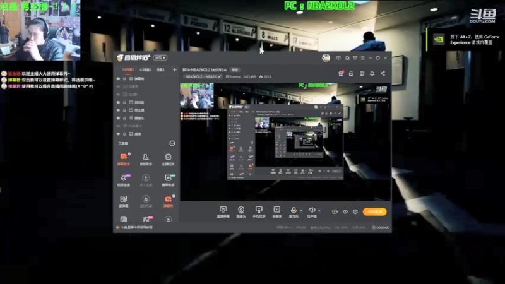Add a 直播屏幕 screen capture source

click(223, 212)
